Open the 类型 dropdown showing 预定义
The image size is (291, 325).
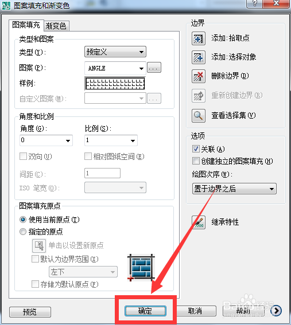115,52
